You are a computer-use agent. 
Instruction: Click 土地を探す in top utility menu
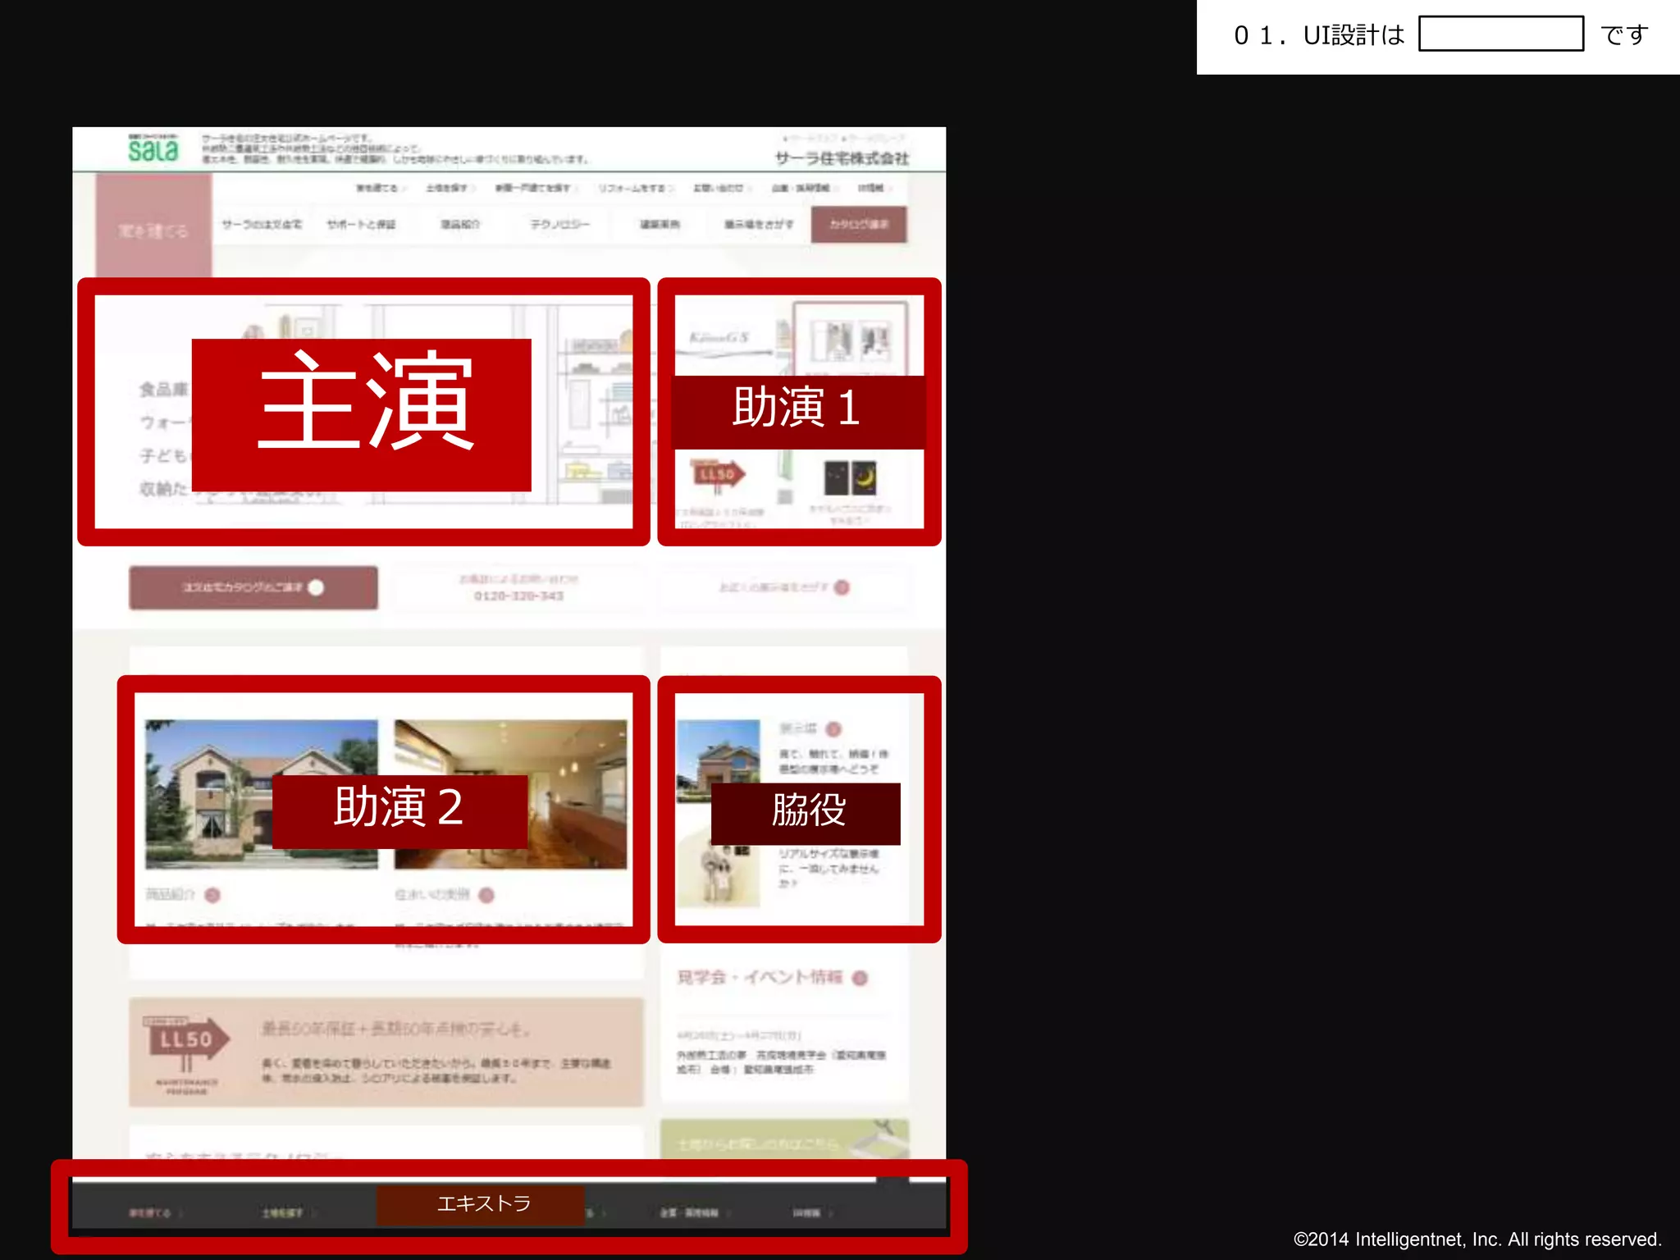pos(446,188)
